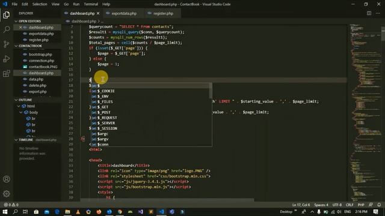Open the Go menu
The height and width of the screenshot is (216, 385).
(66, 4)
